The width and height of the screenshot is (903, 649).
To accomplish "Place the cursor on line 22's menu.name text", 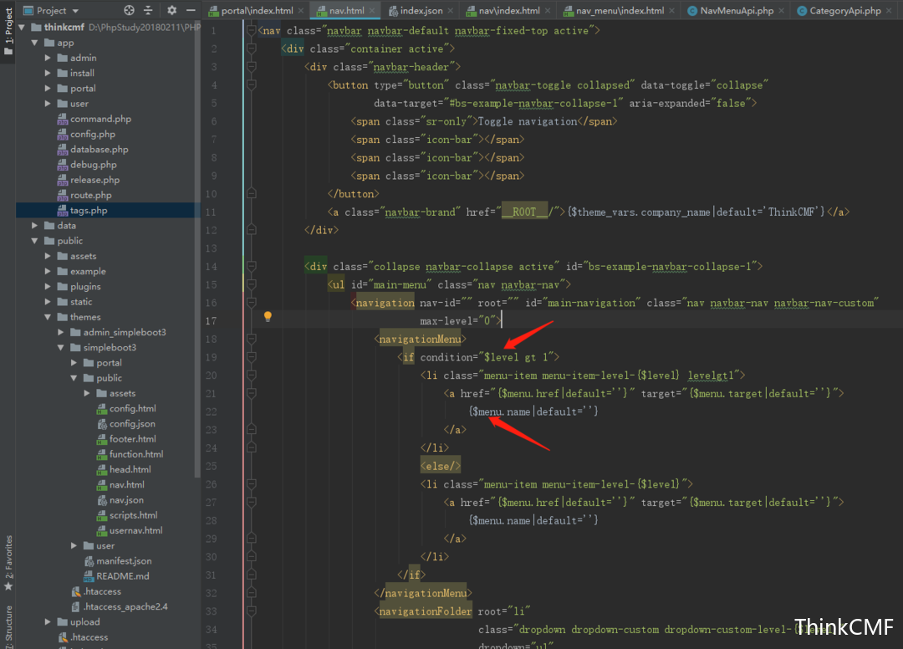I will pos(504,411).
